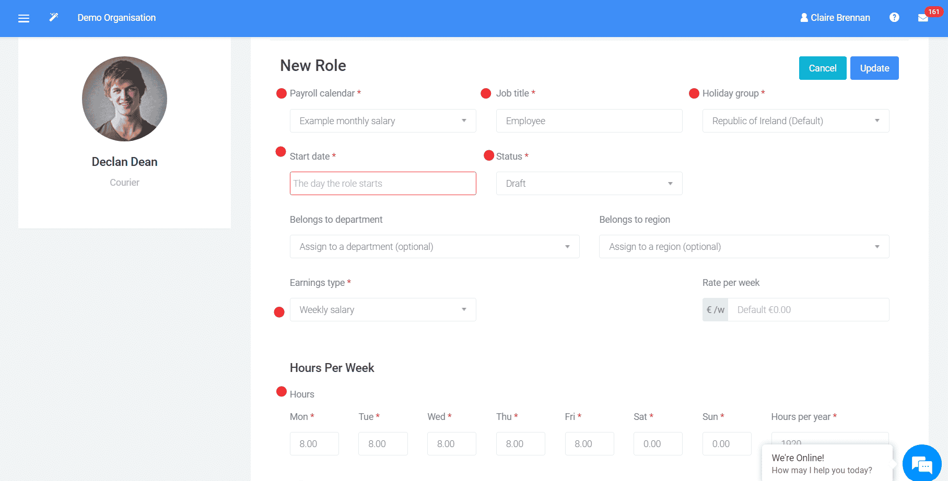Open the help question mark icon
The image size is (948, 481).
pyautogui.click(x=894, y=17)
